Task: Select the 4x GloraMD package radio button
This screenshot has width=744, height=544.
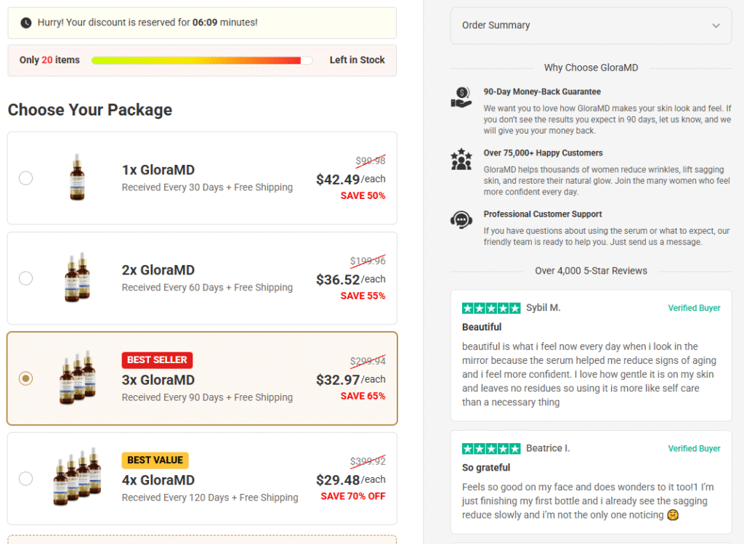Action: point(25,479)
